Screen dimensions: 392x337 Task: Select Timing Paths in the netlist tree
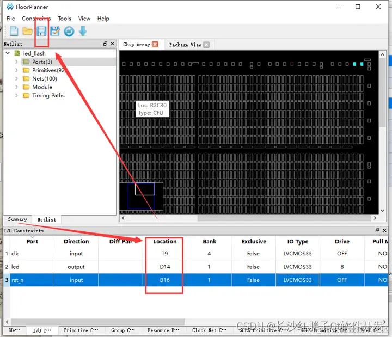click(x=48, y=95)
